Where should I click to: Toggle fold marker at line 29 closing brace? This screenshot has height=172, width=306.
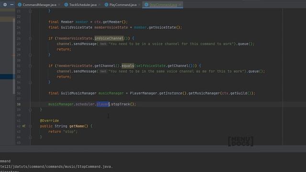click(30, 55)
